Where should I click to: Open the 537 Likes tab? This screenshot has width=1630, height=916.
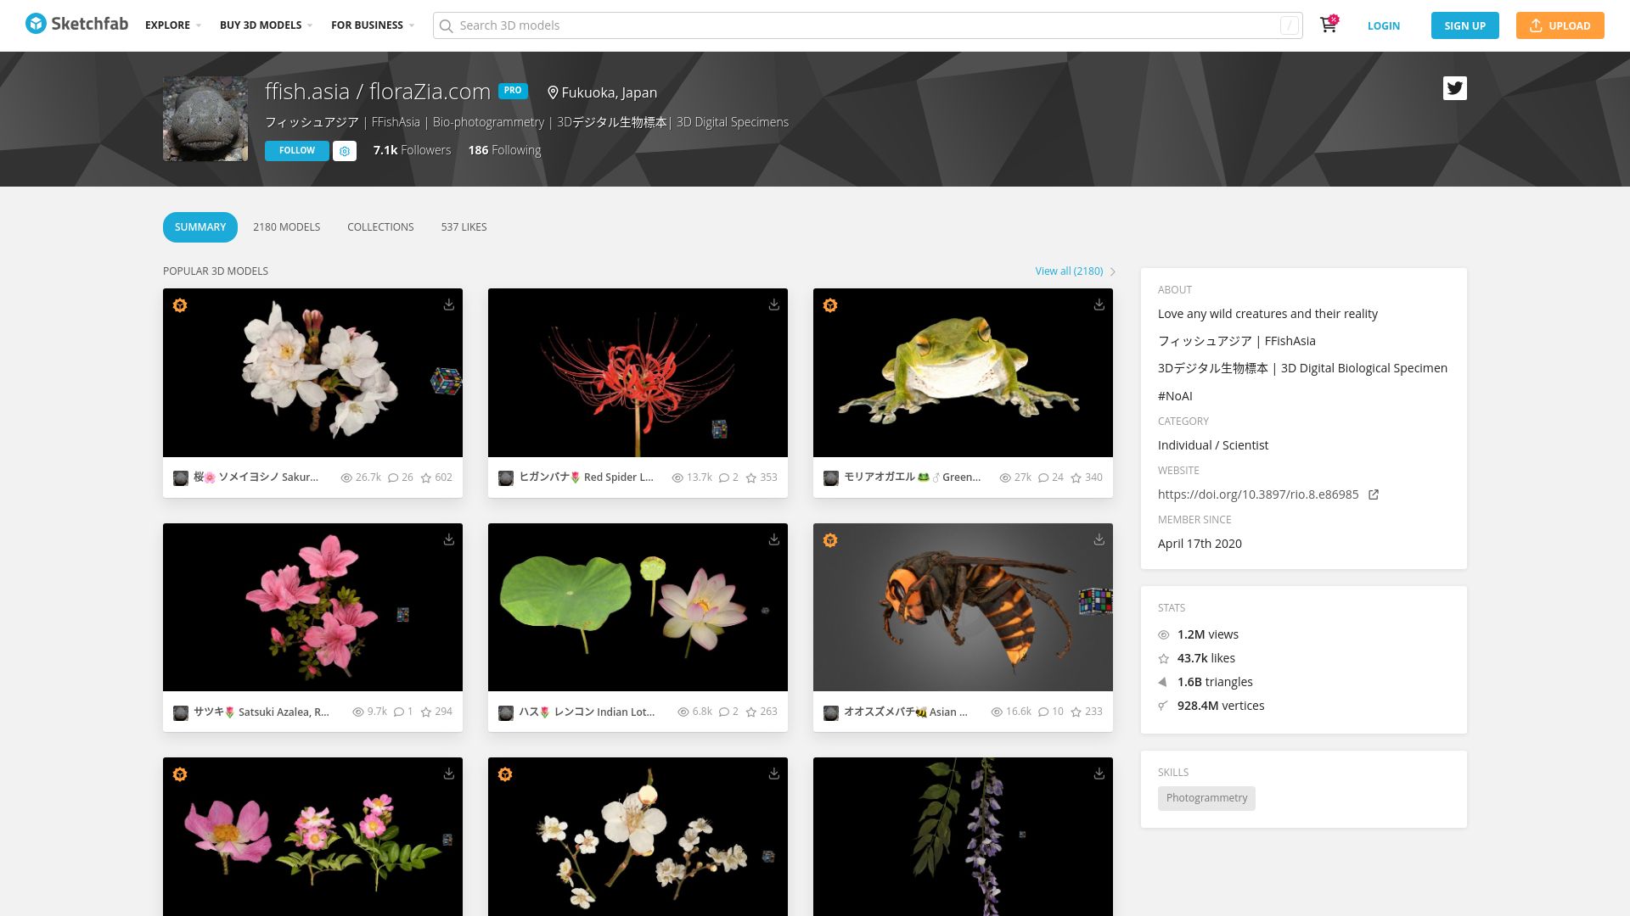click(464, 226)
